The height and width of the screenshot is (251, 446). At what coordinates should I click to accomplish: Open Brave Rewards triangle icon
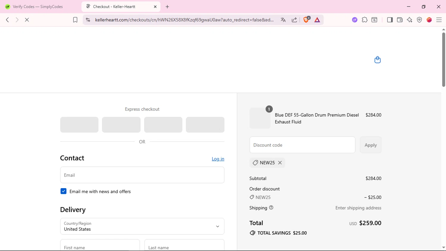317,20
